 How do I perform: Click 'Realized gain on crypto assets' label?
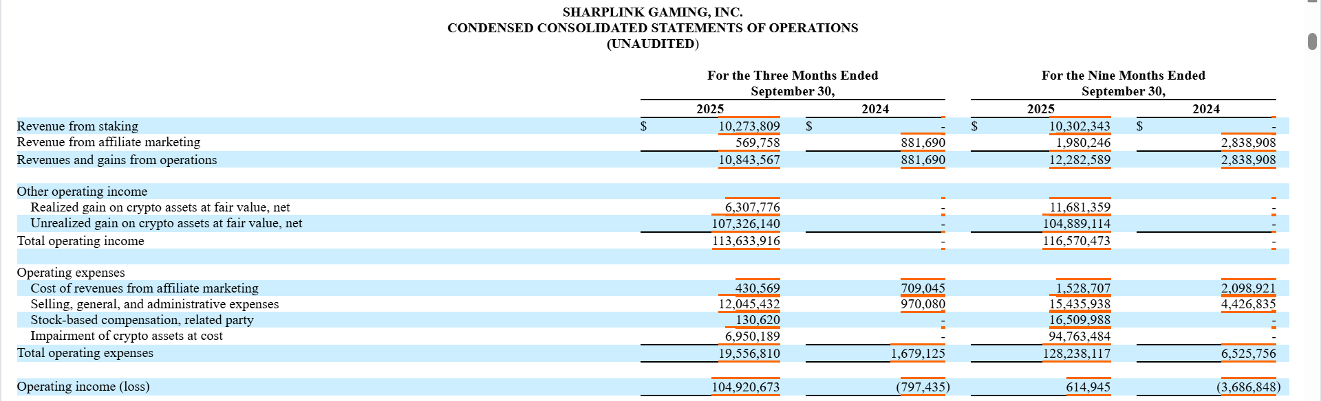point(160,207)
